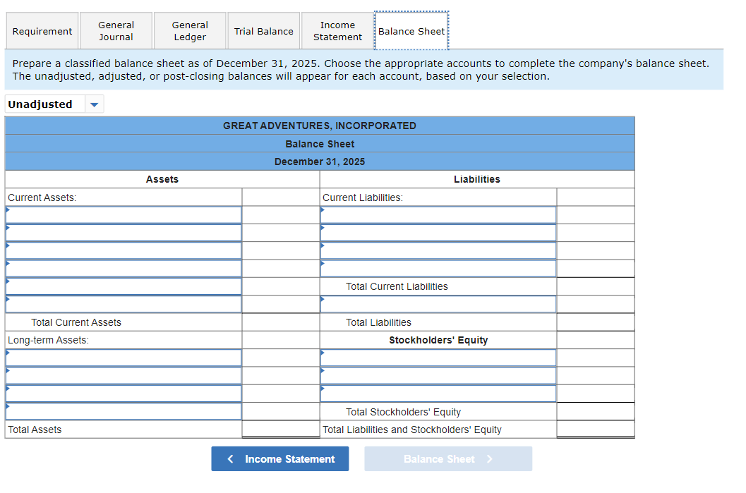Open the General Journal tab
Viewport: 746px width, 493px height.
pyautogui.click(x=116, y=30)
